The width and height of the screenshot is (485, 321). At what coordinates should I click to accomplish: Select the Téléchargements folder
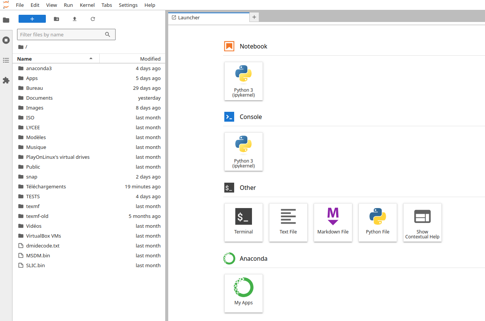click(89, 187)
